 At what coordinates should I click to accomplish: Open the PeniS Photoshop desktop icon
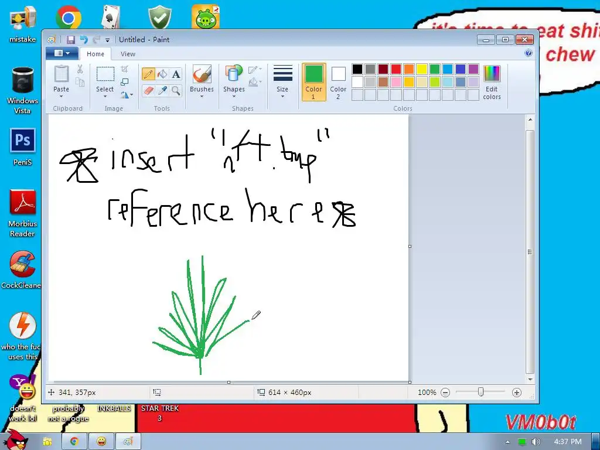pos(23,141)
